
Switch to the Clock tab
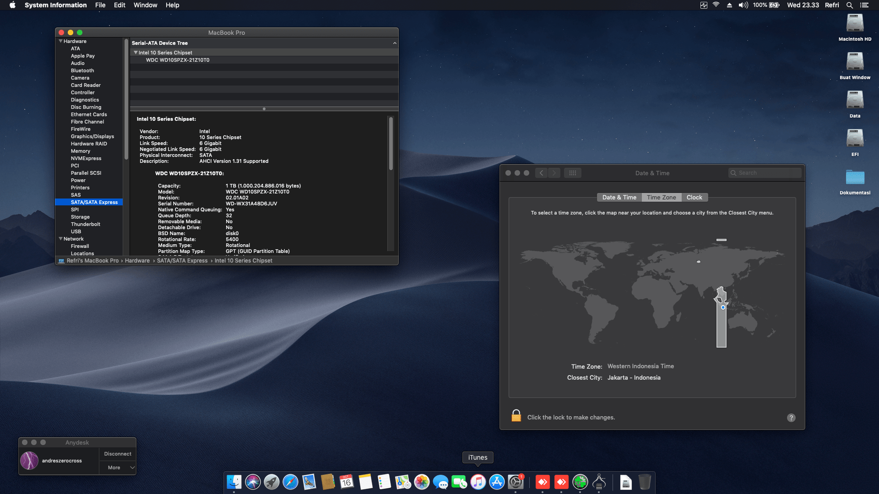tap(694, 197)
